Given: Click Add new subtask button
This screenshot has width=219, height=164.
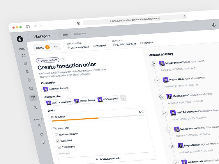Looking at the screenshot, I should (x=107, y=159).
